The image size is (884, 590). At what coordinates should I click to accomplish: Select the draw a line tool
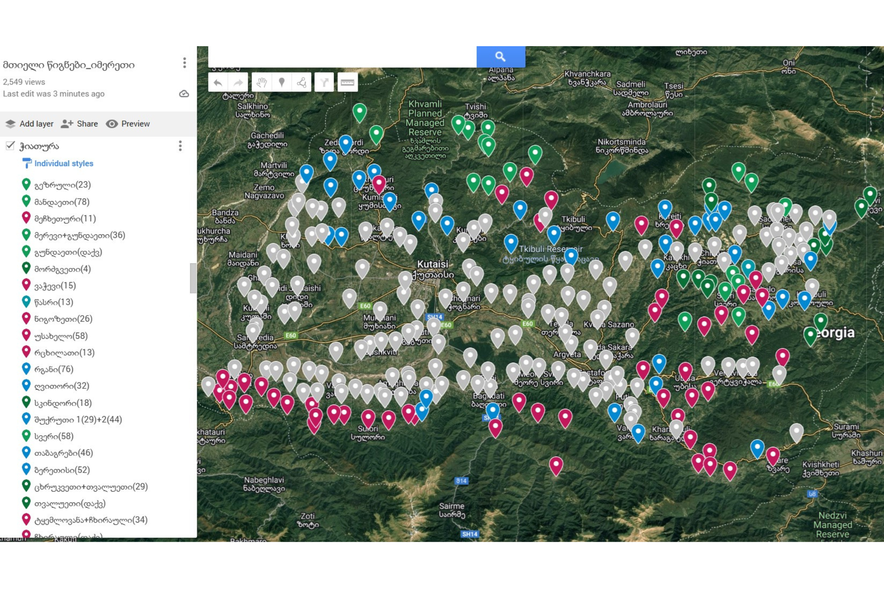pyautogui.click(x=302, y=82)
